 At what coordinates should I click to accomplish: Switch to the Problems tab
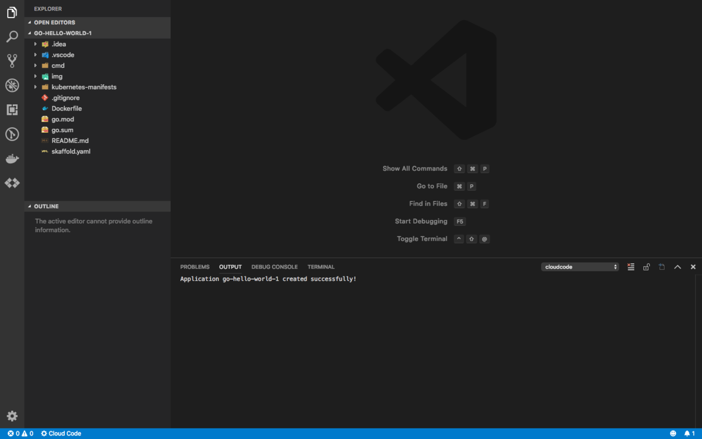click(x=195, y=267)
